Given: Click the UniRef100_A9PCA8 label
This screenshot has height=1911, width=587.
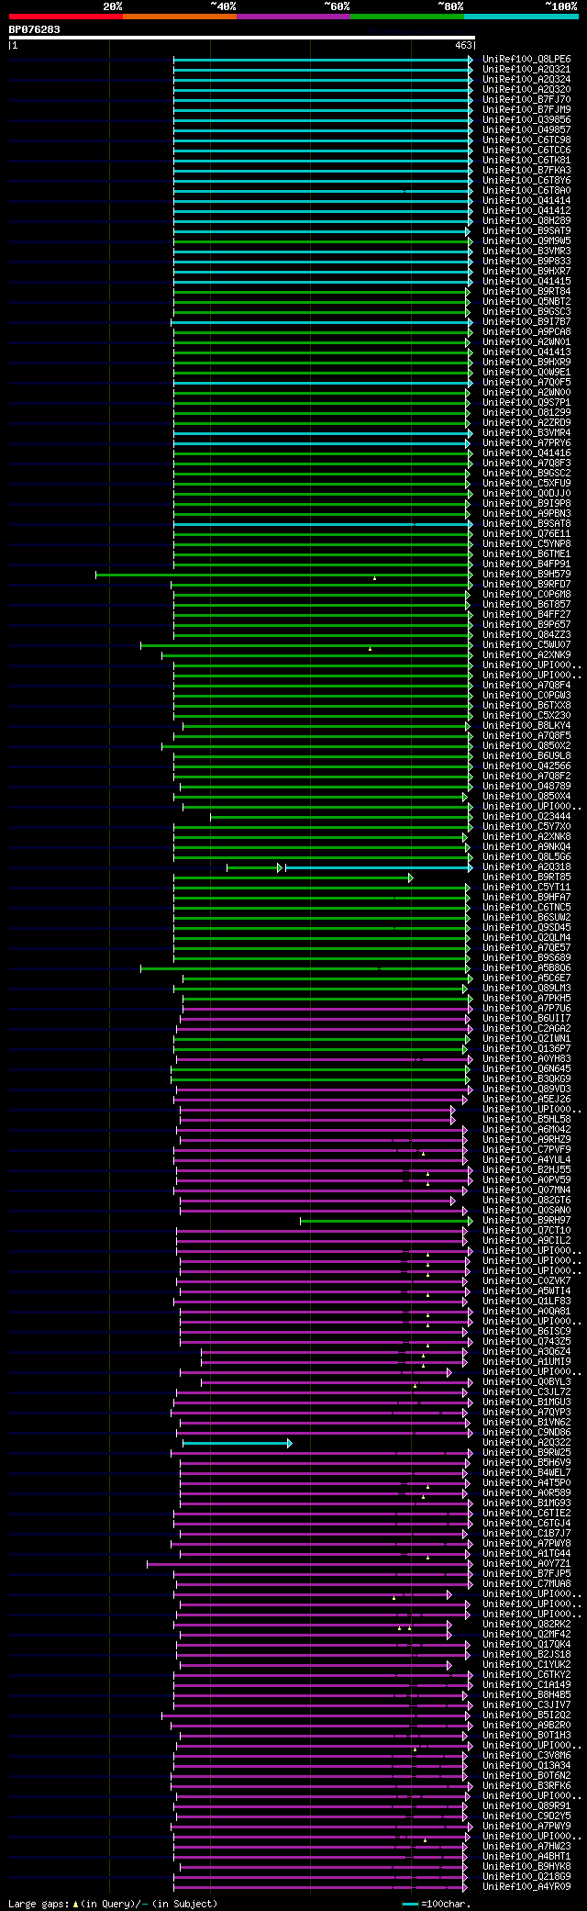Looking at the screenshot, I should (526, 332).
